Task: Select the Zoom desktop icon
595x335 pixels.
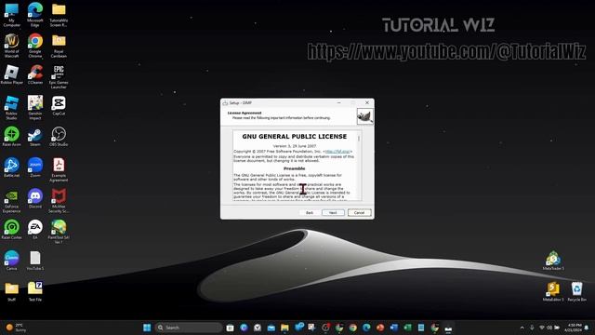Action: [x=35, y=167]
